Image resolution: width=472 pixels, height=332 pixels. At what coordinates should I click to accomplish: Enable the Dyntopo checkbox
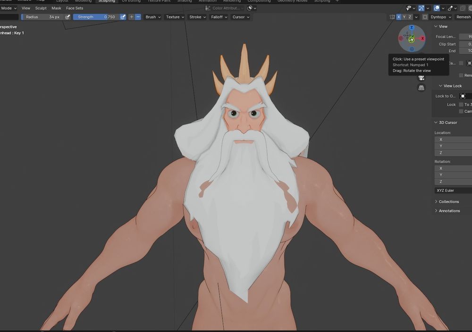point(425,17)
